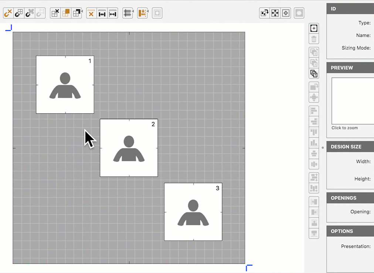Click the orange X ruler guides icon

(91, 13)
